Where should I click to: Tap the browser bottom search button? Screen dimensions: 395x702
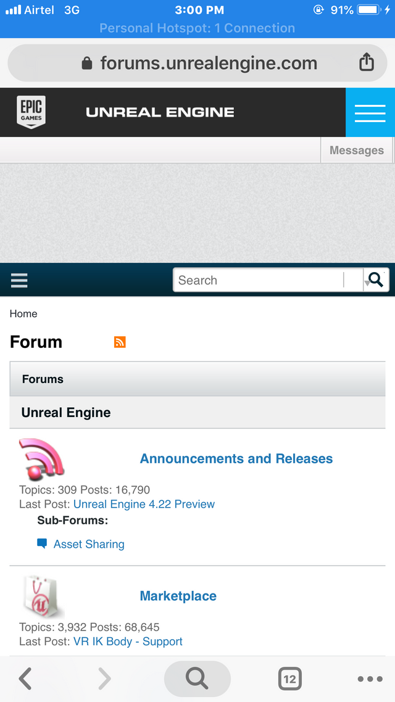click(x=197, y=679)
